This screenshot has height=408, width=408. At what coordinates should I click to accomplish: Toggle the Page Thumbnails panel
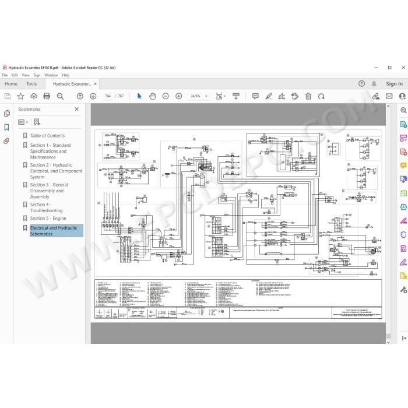click(7, 113)
